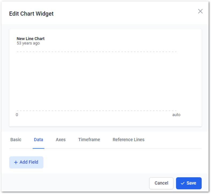Image resolution: width=211 pixels, height=194 pixels.
Task: Go to the Timeframe tab
Action: 89,140
